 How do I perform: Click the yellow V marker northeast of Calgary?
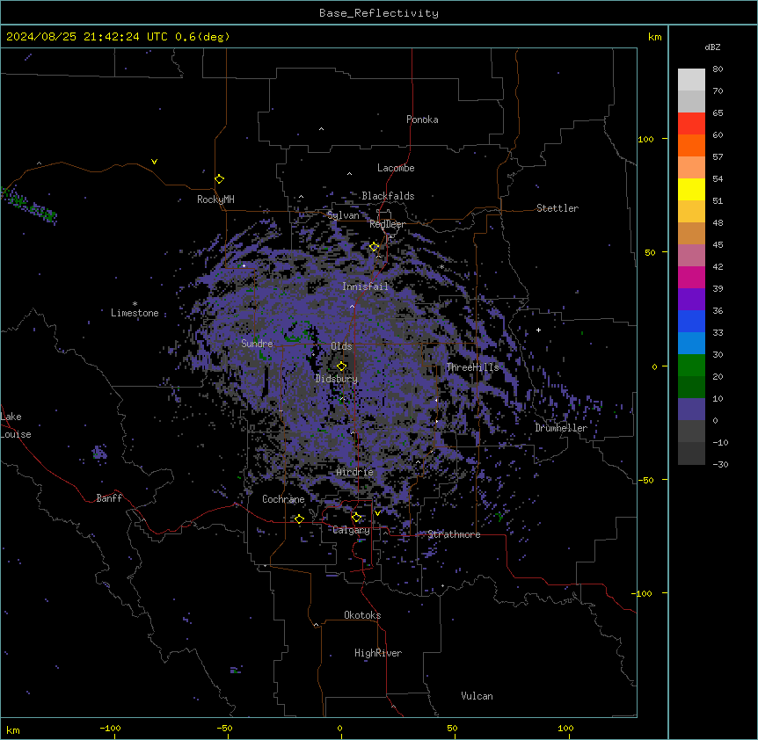tap(377, 513)
